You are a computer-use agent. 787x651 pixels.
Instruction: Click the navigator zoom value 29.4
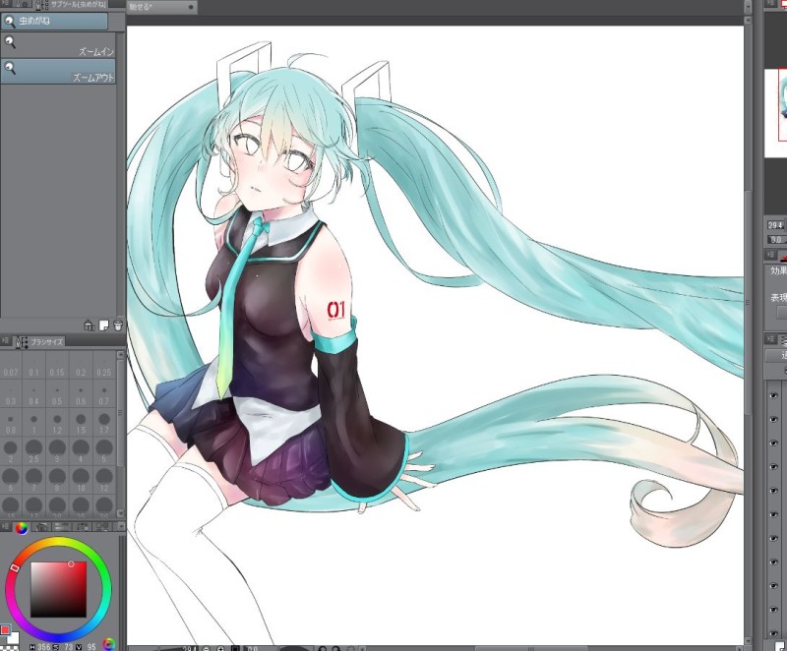pyautogui.click(x=776, y=226)
